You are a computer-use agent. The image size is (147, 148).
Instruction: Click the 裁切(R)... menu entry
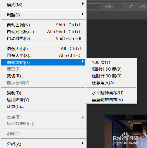43,76
